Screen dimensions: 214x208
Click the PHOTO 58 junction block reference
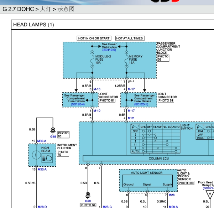[163, 58]
